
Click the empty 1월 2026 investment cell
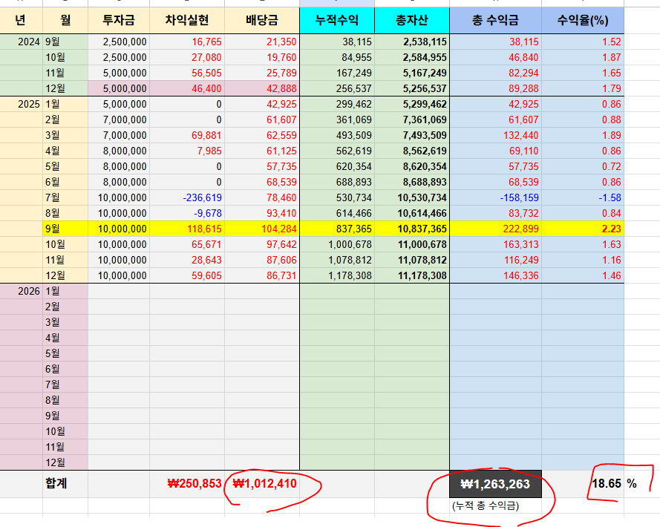[119, 291]
